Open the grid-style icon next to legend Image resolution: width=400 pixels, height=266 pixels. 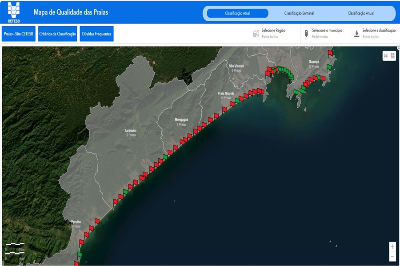[x=392, y=56]
